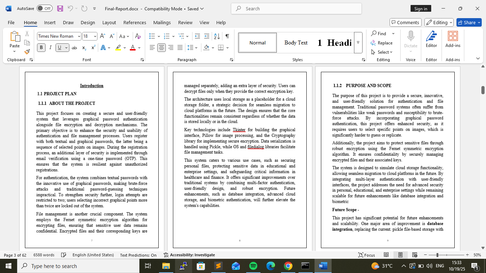
Task: Click the Sort A-Z icon
Action: point(216,36)
